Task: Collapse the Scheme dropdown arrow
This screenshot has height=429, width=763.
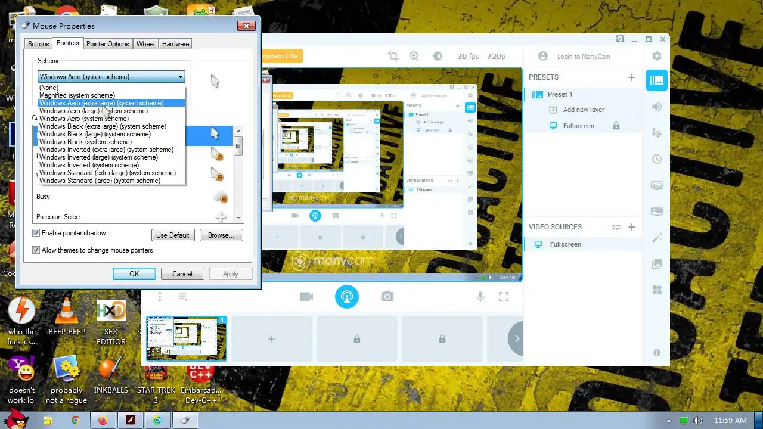Action: coord(180,77)
